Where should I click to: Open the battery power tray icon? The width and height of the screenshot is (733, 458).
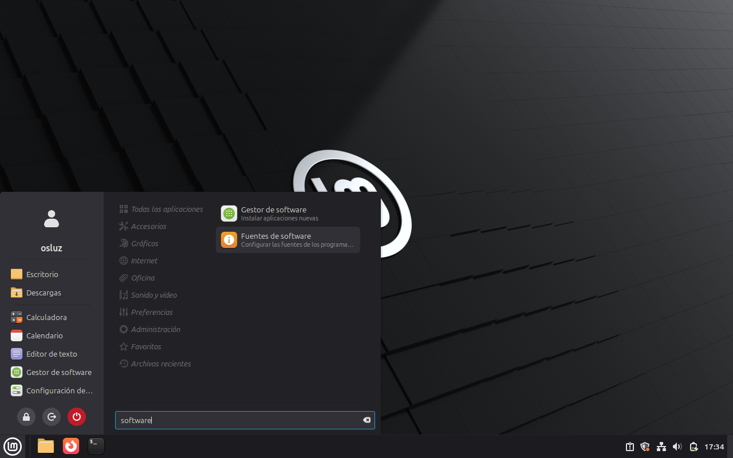click(x=693, y=447)
